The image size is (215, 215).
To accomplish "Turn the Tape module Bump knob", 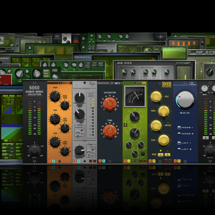I will pos(79,114).
